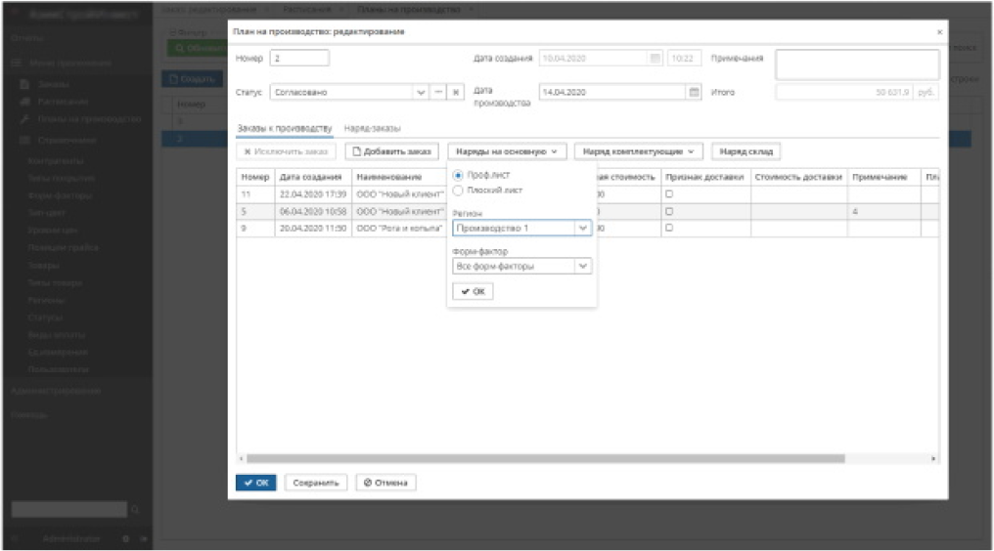Select the Проф.лист radio option
Image resolution: width=994 pixels, height=551 pixels.
pos(458,175)
